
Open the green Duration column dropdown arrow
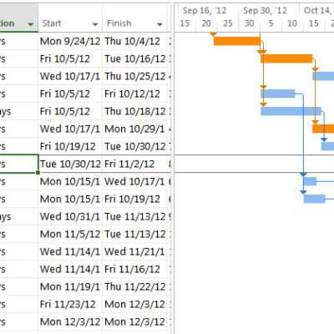coord(31,24)
